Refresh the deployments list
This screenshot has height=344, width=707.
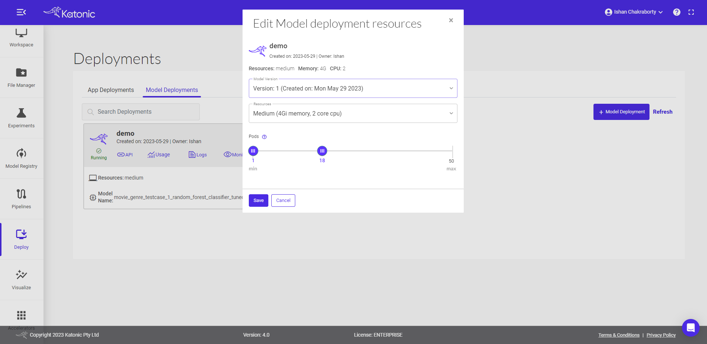[x=662, y=112]
